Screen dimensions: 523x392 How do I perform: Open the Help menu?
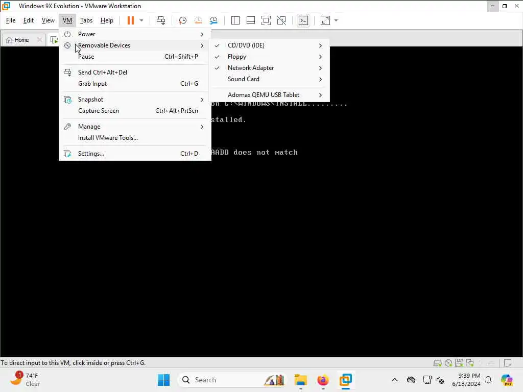click(x=107, y=20)
